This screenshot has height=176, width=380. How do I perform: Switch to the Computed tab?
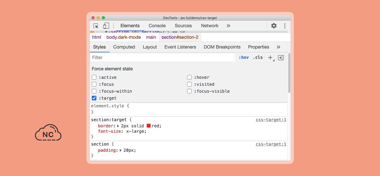(124, 47)
